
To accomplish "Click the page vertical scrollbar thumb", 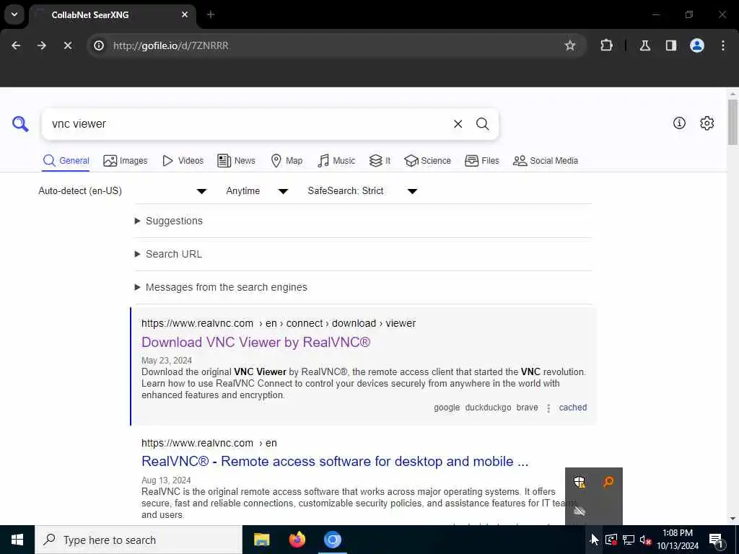I will 732,122.
